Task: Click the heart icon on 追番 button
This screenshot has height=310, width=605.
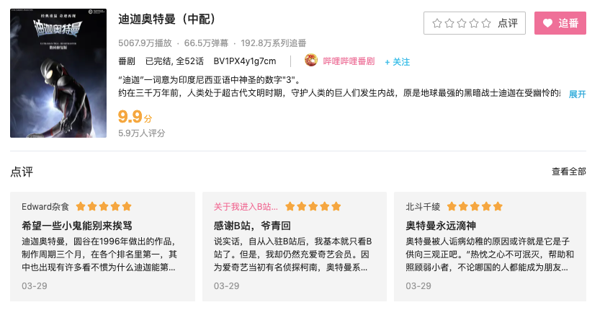Action: (548, 23)
